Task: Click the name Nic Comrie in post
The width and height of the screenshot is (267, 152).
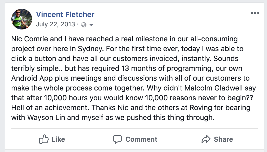Action: coord(30,39)
